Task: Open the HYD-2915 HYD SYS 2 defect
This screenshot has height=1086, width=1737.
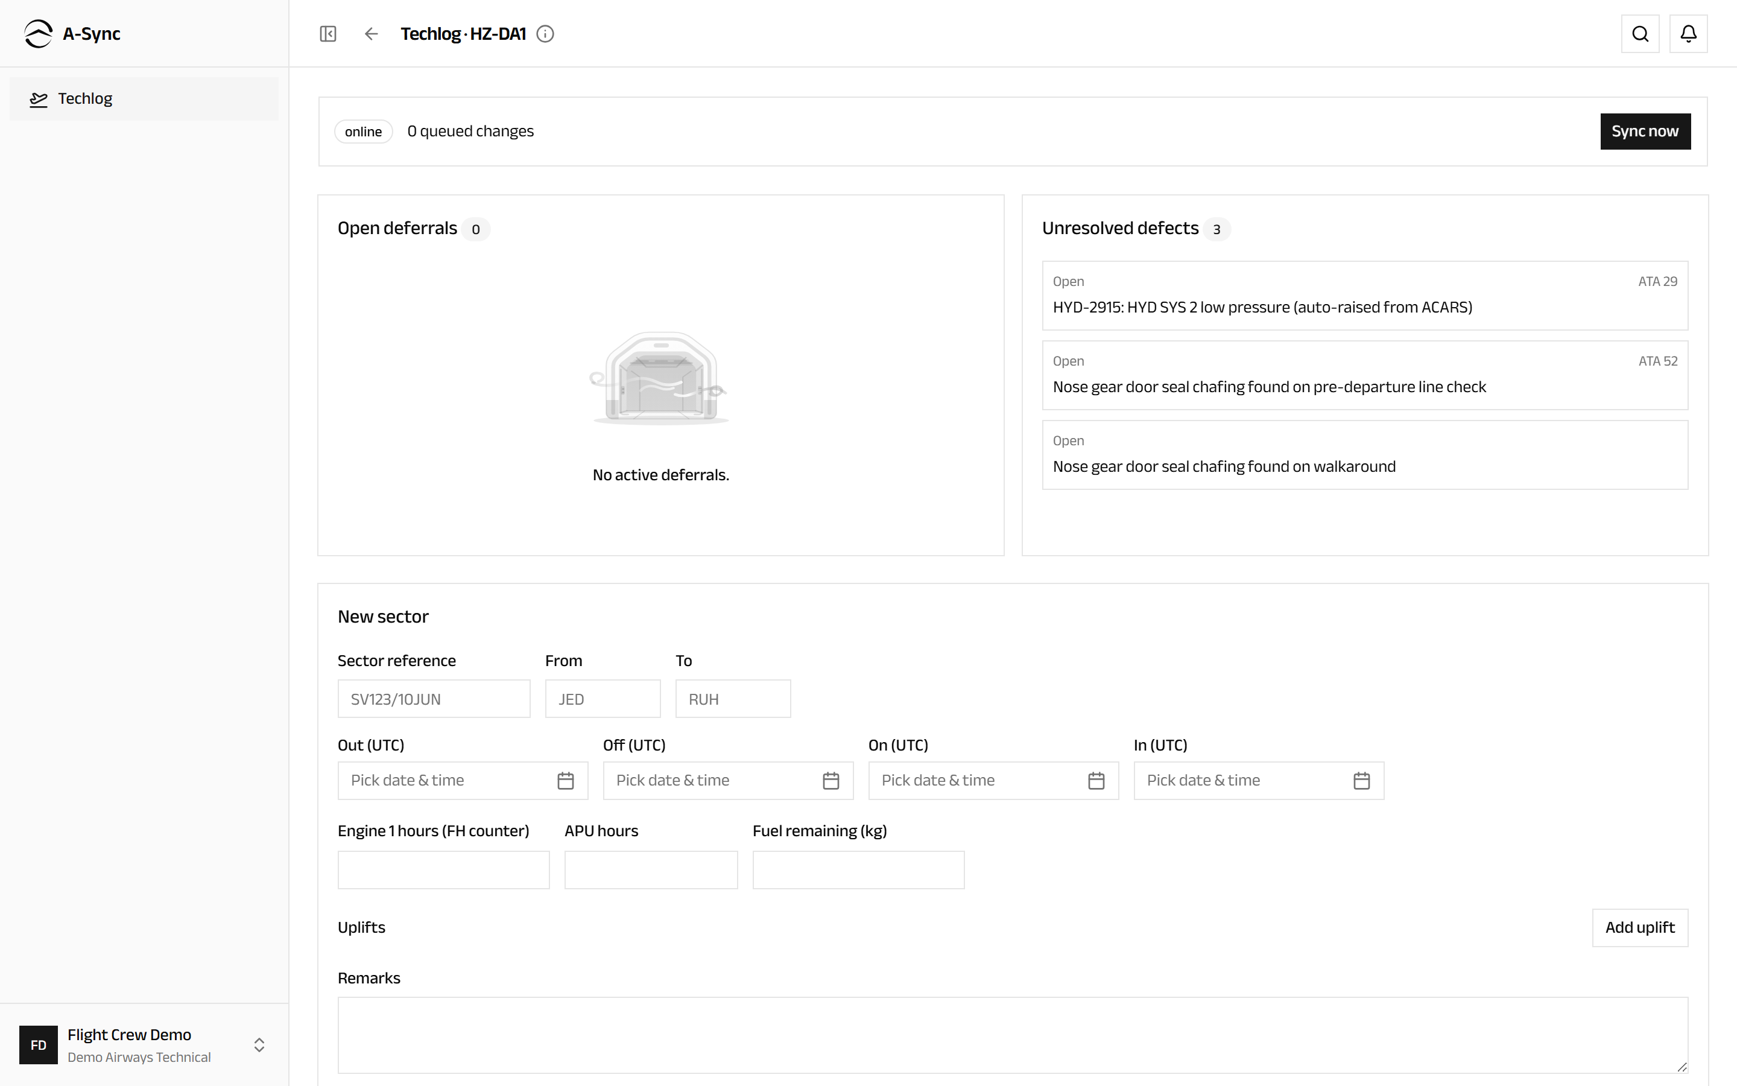Action: tap(1365, 296)
